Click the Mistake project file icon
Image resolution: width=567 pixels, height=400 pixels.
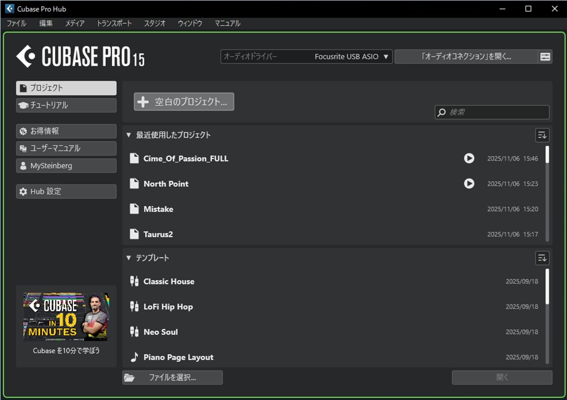click(134, 209)
